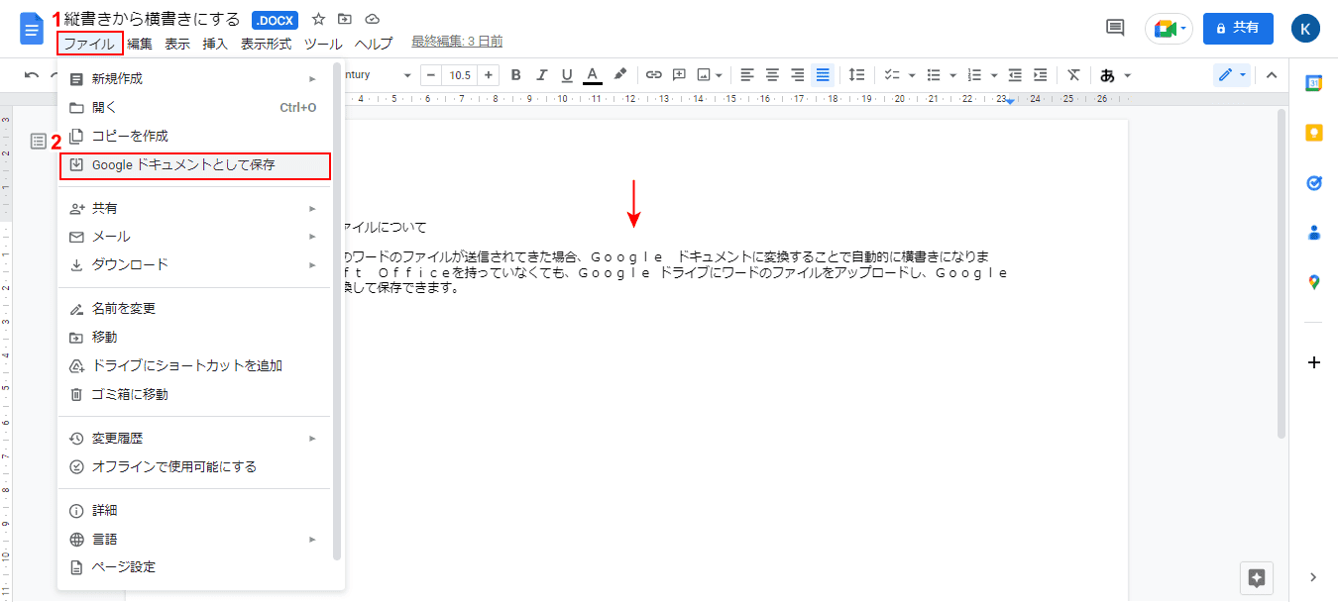Choose ゴミ箱に移動
This screenshot has width=1338, height=602.
point(201,394)
